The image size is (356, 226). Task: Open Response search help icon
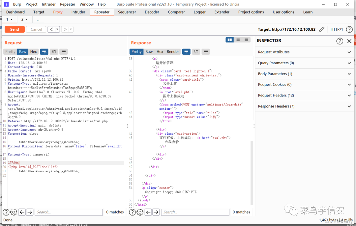pos(133,212)
